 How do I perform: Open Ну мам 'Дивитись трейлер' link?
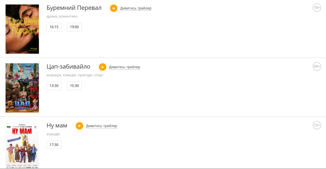tap(102, 126)
